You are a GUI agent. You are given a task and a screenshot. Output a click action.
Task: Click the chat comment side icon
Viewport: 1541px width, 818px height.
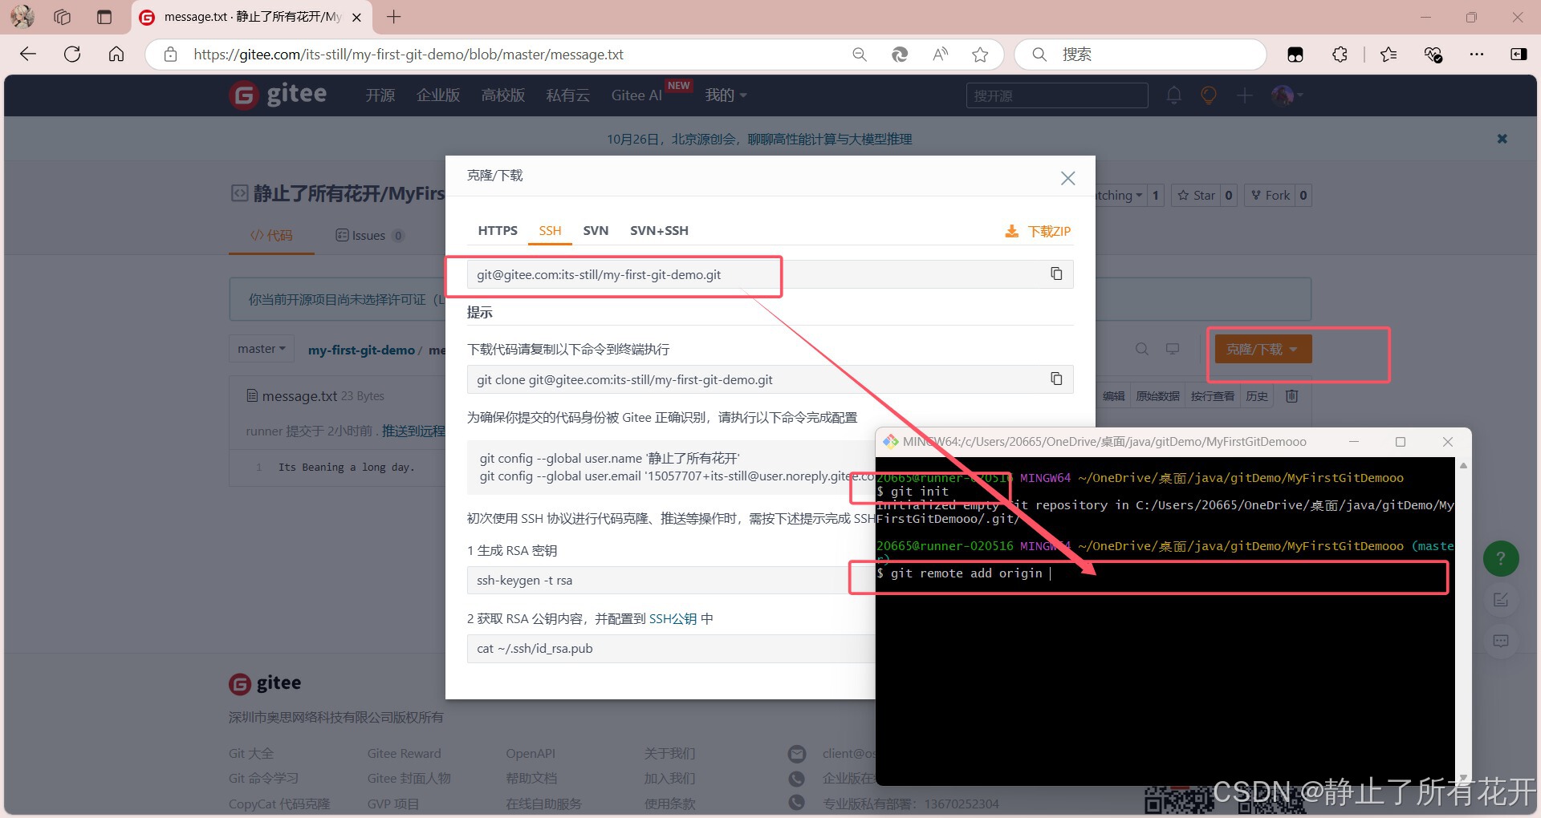click(1501, 641)
